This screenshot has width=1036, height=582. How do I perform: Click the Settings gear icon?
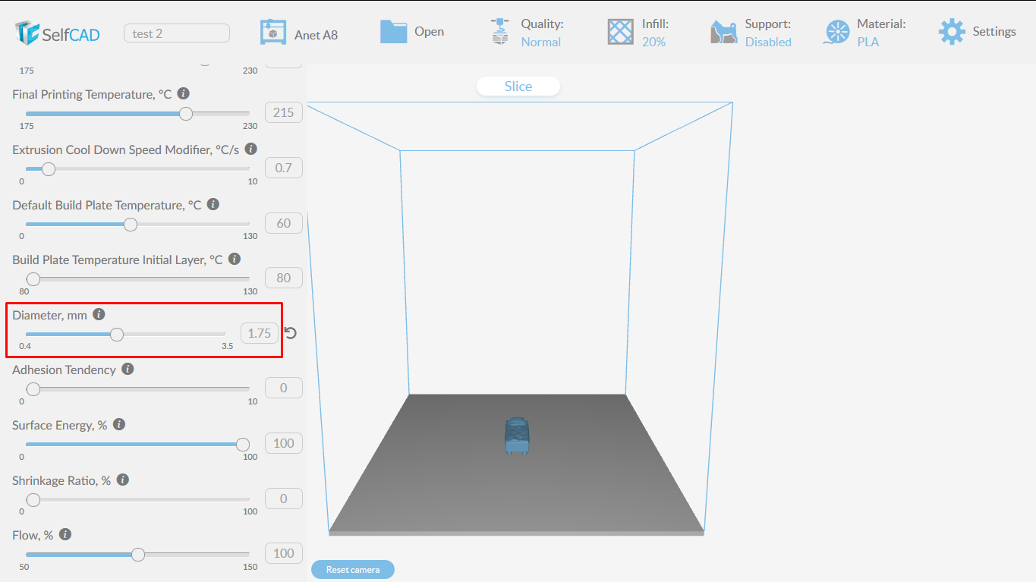click(952, 32)
